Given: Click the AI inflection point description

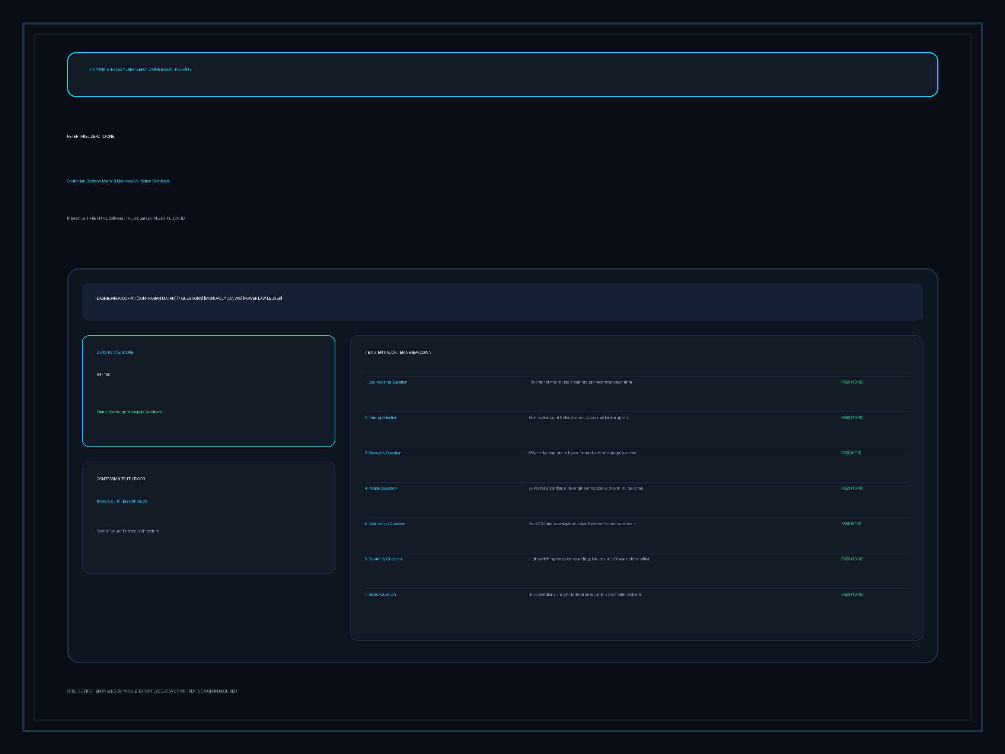Looking at the screenshot, I should coord(578,418).
